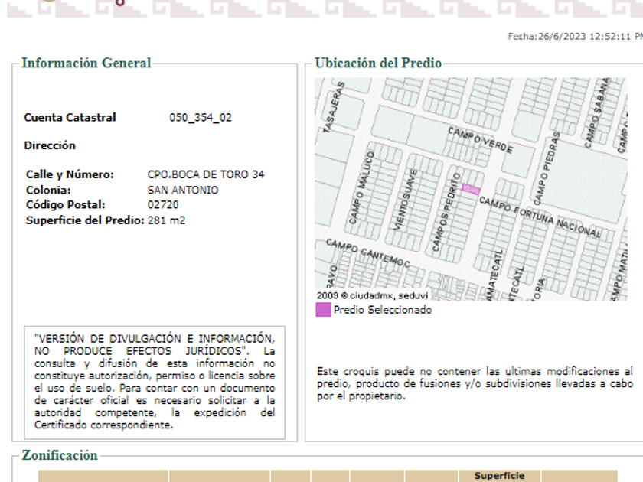This screenshot has width=643, height=482.
Task: Click the highlighted pink parcel on the map
Action: point(471,189)
